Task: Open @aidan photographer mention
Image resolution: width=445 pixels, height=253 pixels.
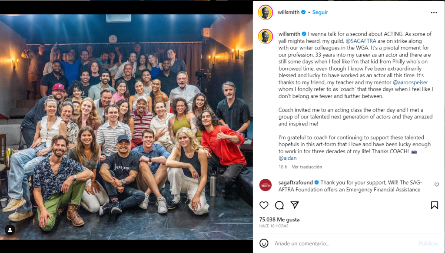Action: click(x=288, y=158)
